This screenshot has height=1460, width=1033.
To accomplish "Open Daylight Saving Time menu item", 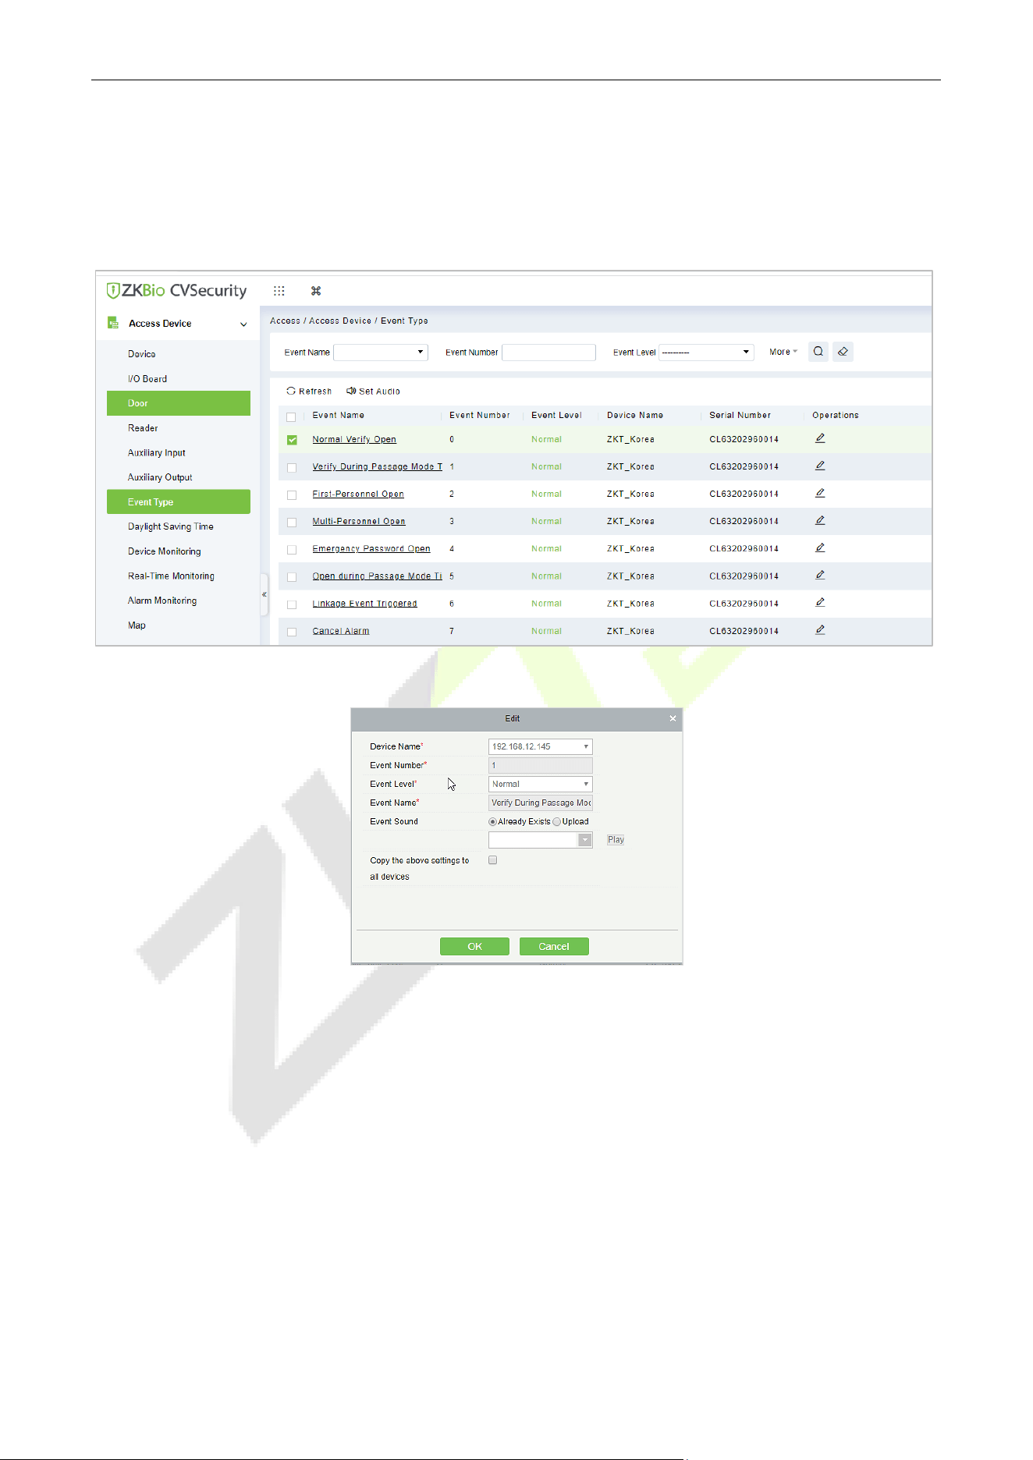I will click(x=171, y=526).
